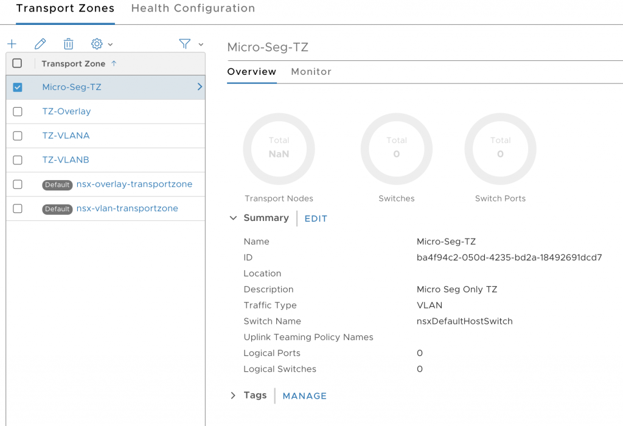Click the Switch Ports label under chart
This screenshot has width=623, height=426.
500,198
